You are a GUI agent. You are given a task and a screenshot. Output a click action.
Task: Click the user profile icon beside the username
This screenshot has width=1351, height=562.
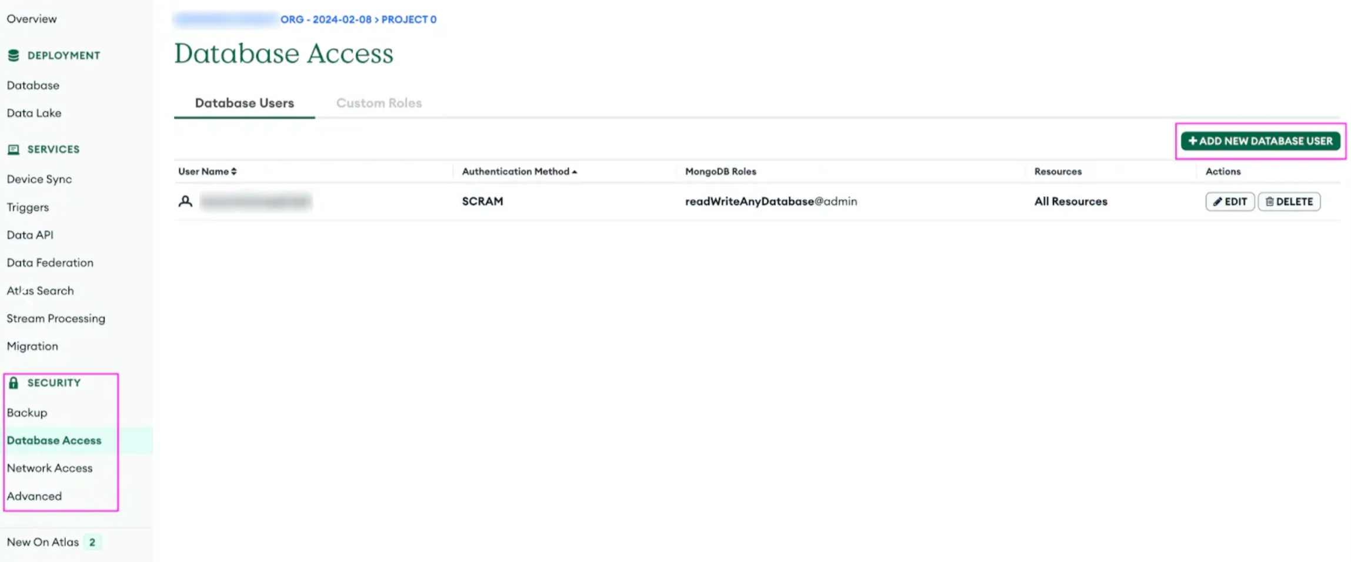[186, 201]
